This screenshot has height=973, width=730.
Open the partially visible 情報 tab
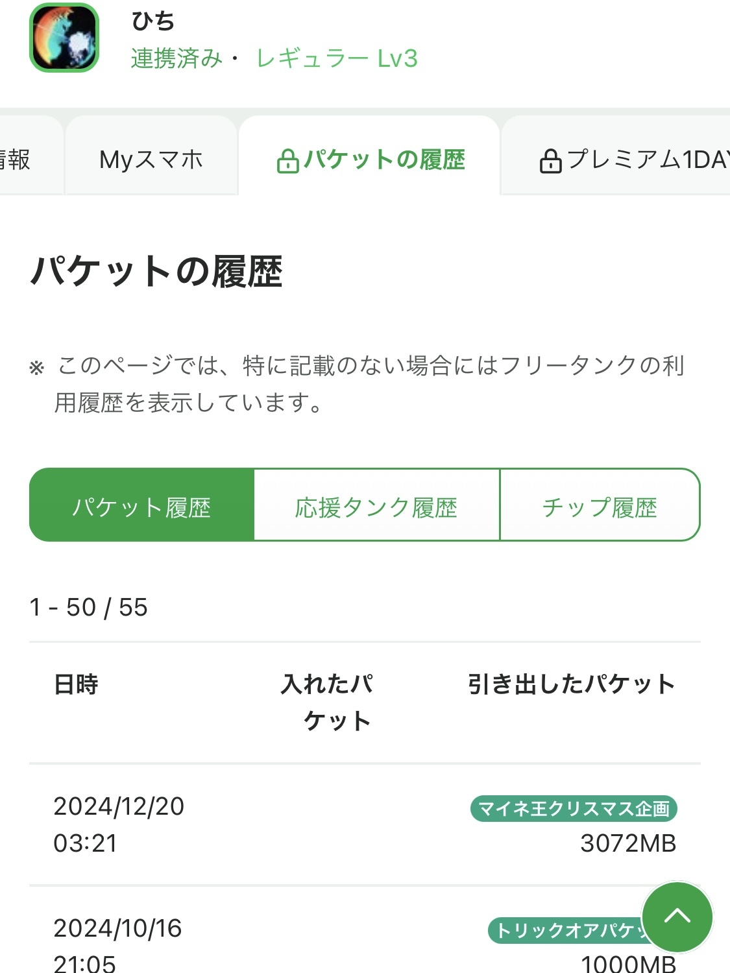click(x=16, y=160)
